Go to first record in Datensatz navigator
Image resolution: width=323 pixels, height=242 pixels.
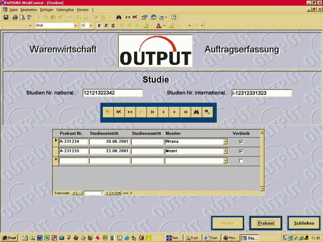tap(74, 193)
